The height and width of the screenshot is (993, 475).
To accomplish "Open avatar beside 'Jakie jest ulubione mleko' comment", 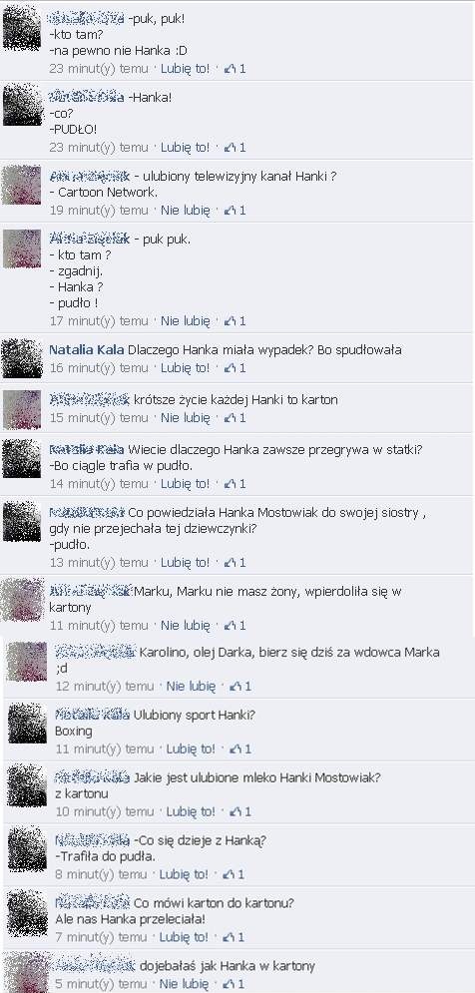I will pos(27,785).
